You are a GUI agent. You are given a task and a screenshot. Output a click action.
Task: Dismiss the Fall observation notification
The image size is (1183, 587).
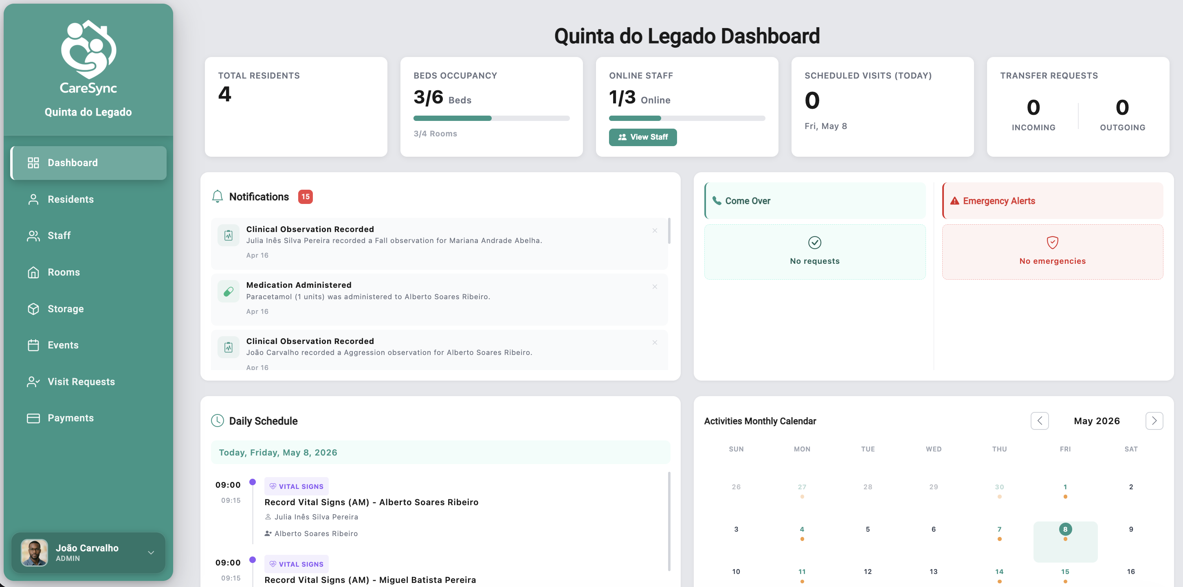click(x=655, y=230)
